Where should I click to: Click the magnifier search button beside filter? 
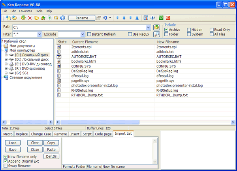click(156, 34)
